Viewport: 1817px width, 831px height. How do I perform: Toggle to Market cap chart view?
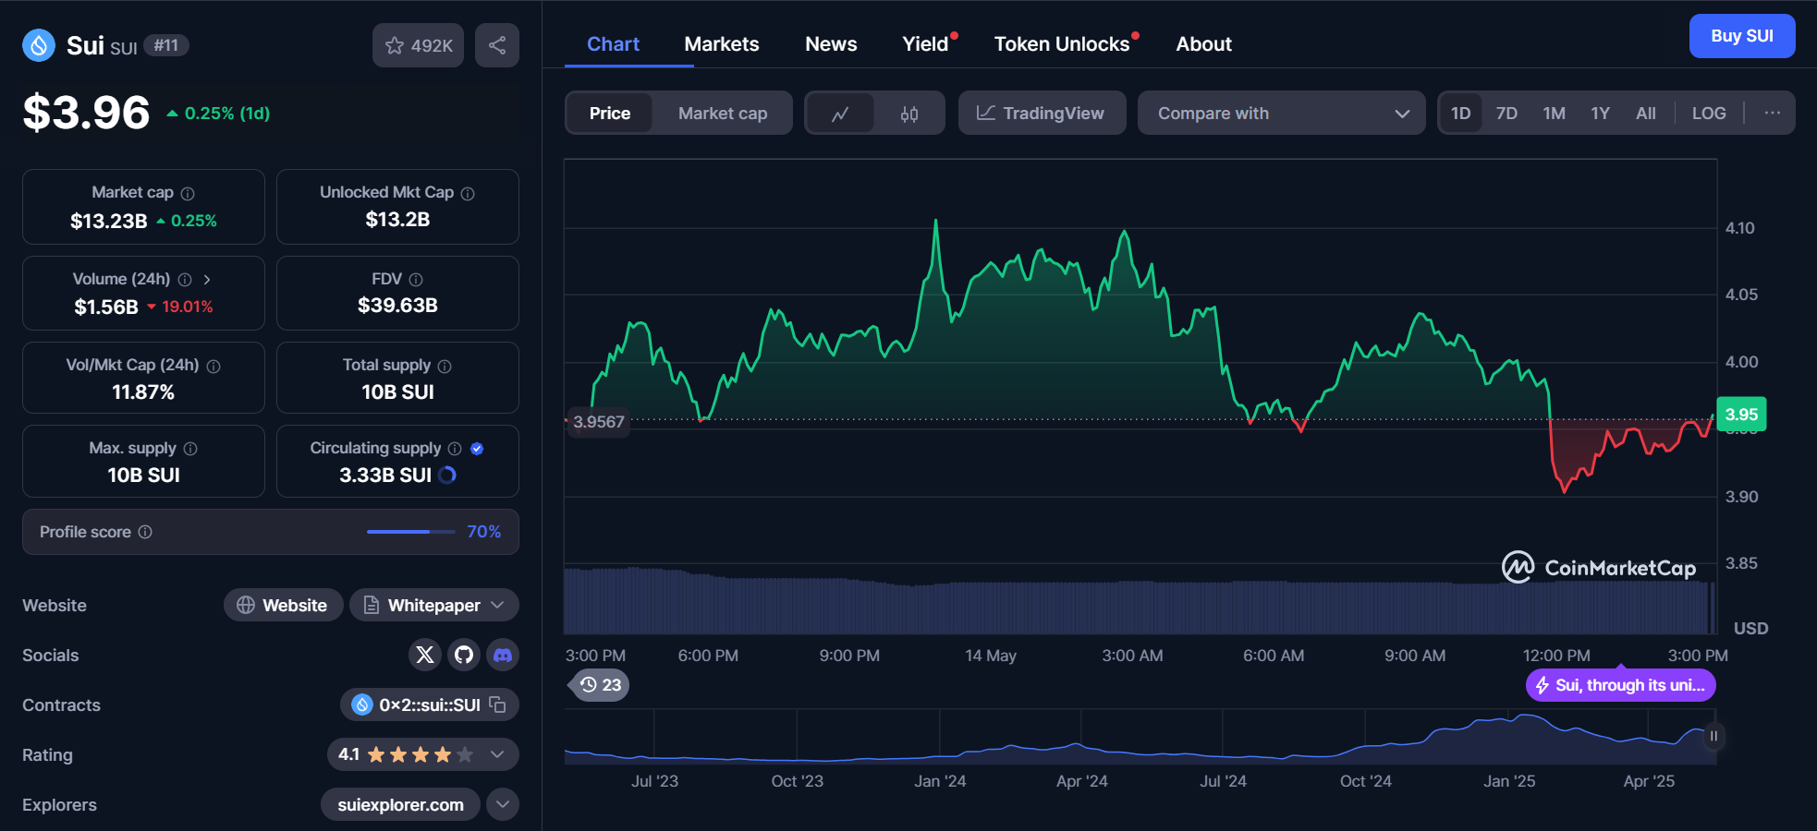(x=723, y=113)
